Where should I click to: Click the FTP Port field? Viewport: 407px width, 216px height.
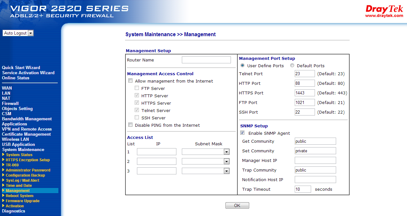point(305,102)
